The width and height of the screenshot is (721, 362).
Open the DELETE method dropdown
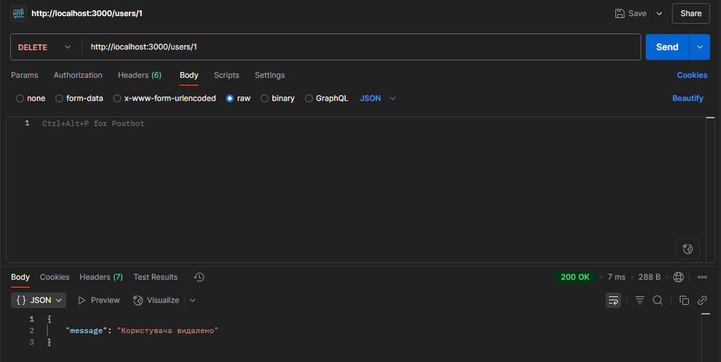(44, 47)
